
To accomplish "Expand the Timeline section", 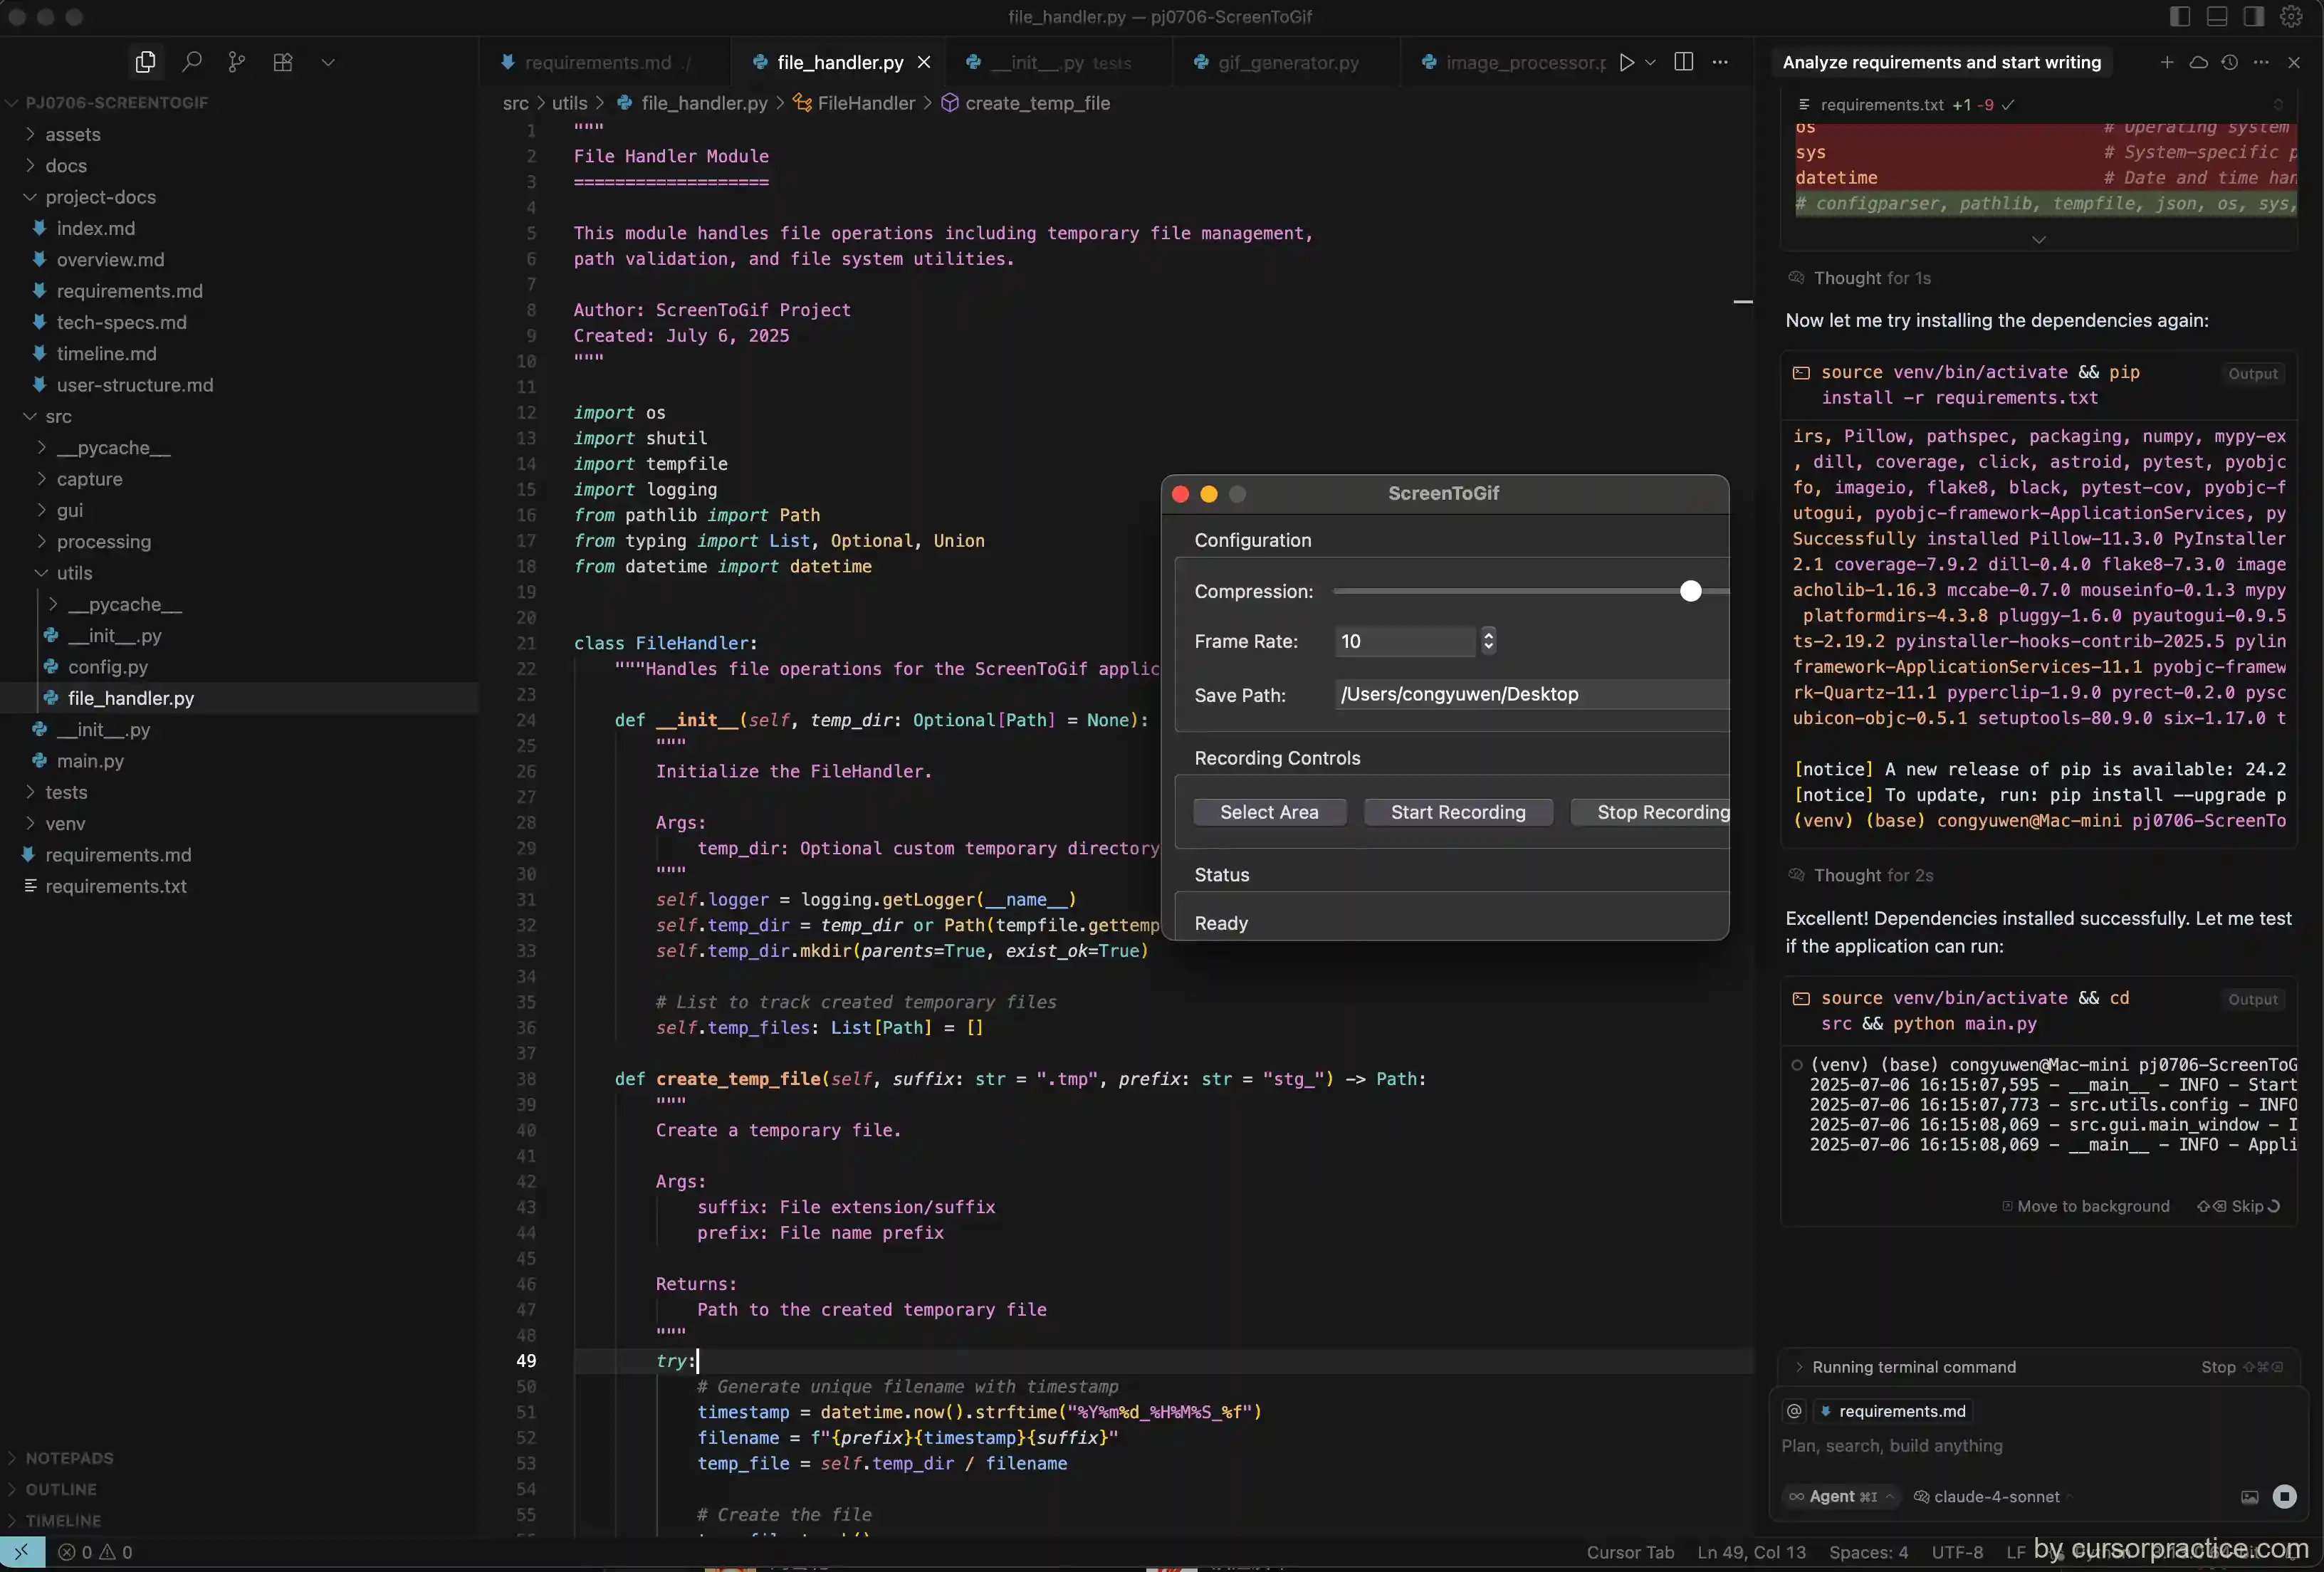I will 62,1520.
